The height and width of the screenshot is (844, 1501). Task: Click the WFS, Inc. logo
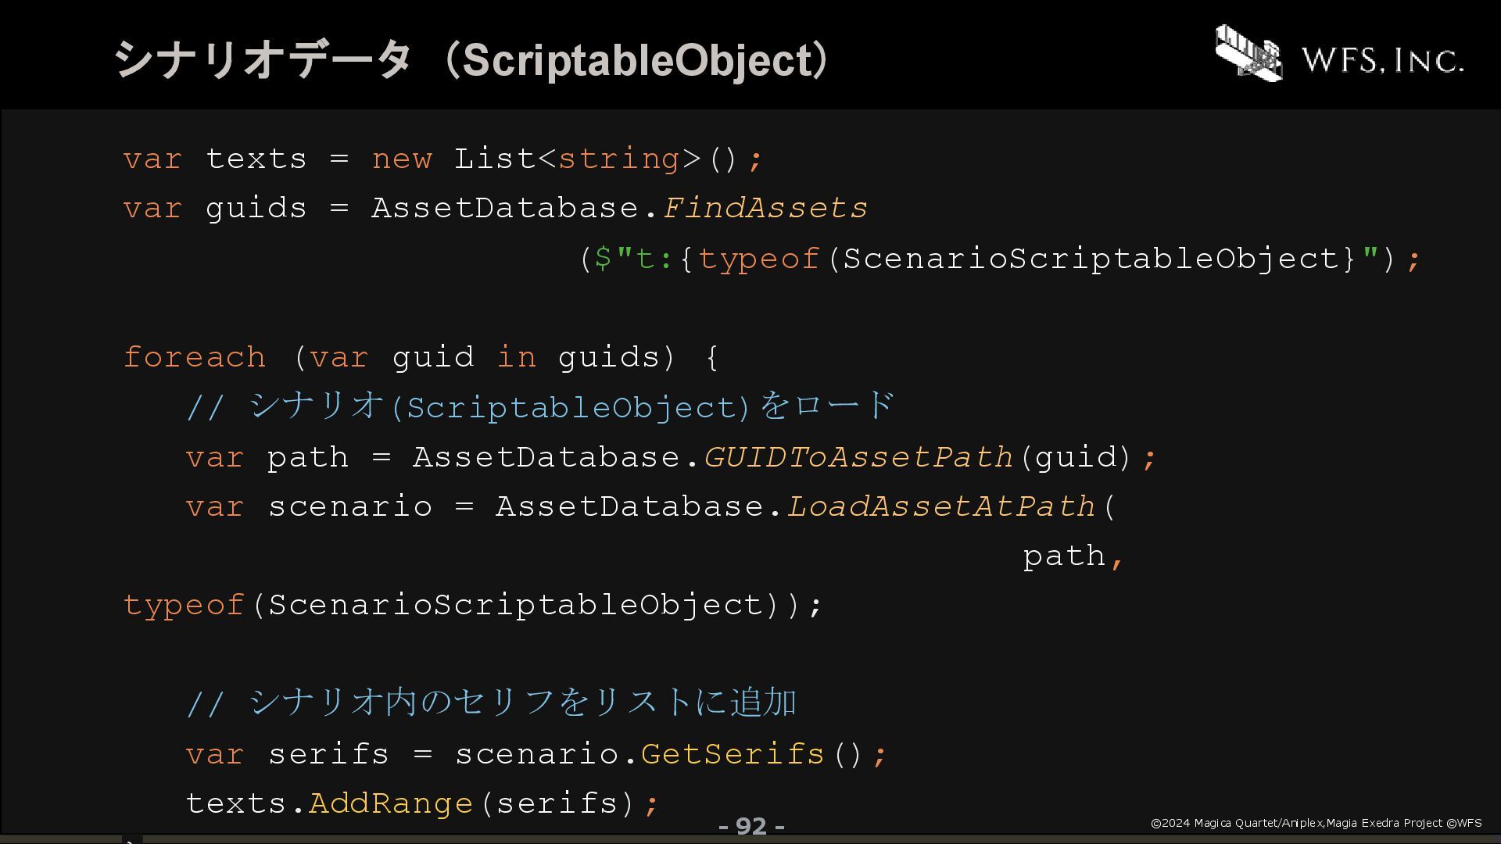[x=1339, y=53]
